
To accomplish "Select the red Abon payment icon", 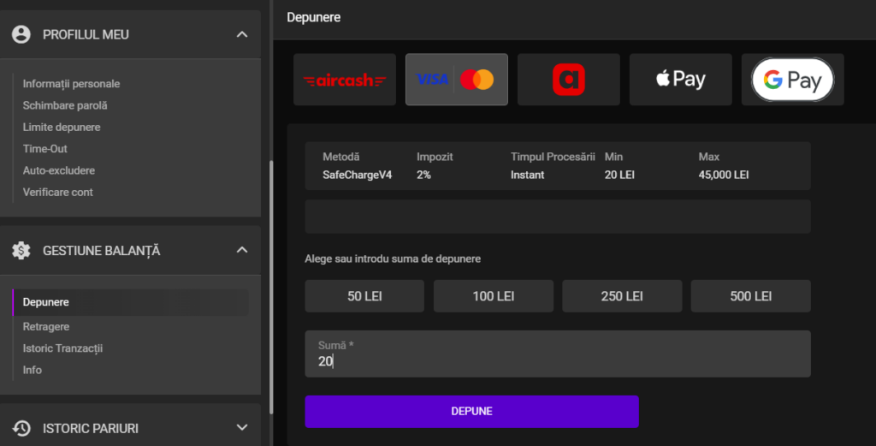I will coord(568,80).
